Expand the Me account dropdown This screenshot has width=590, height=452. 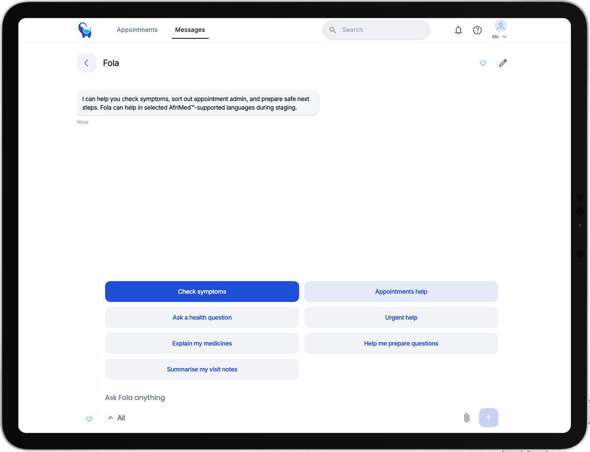click(500, 37)
